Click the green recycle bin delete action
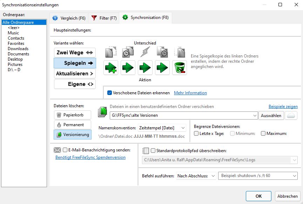This screenshot has height=204, width=303. [180, 68]
